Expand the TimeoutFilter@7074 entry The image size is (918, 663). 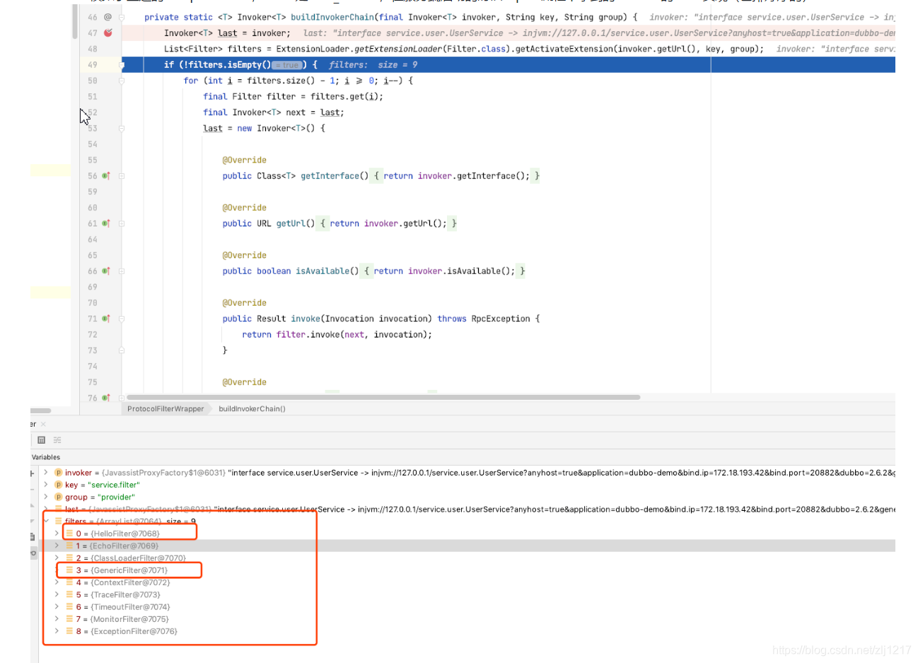pos(57,606)
